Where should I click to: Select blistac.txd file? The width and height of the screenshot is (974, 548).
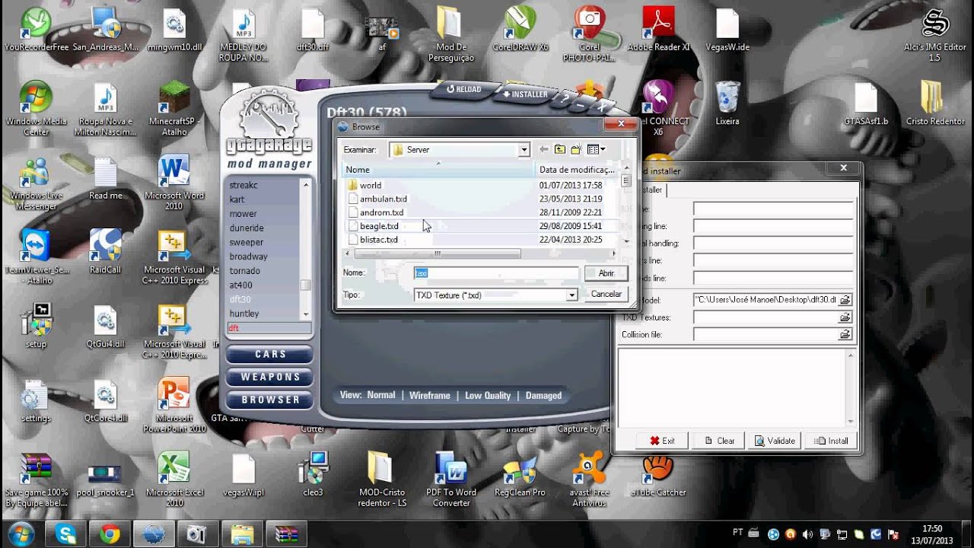[379, 240]
